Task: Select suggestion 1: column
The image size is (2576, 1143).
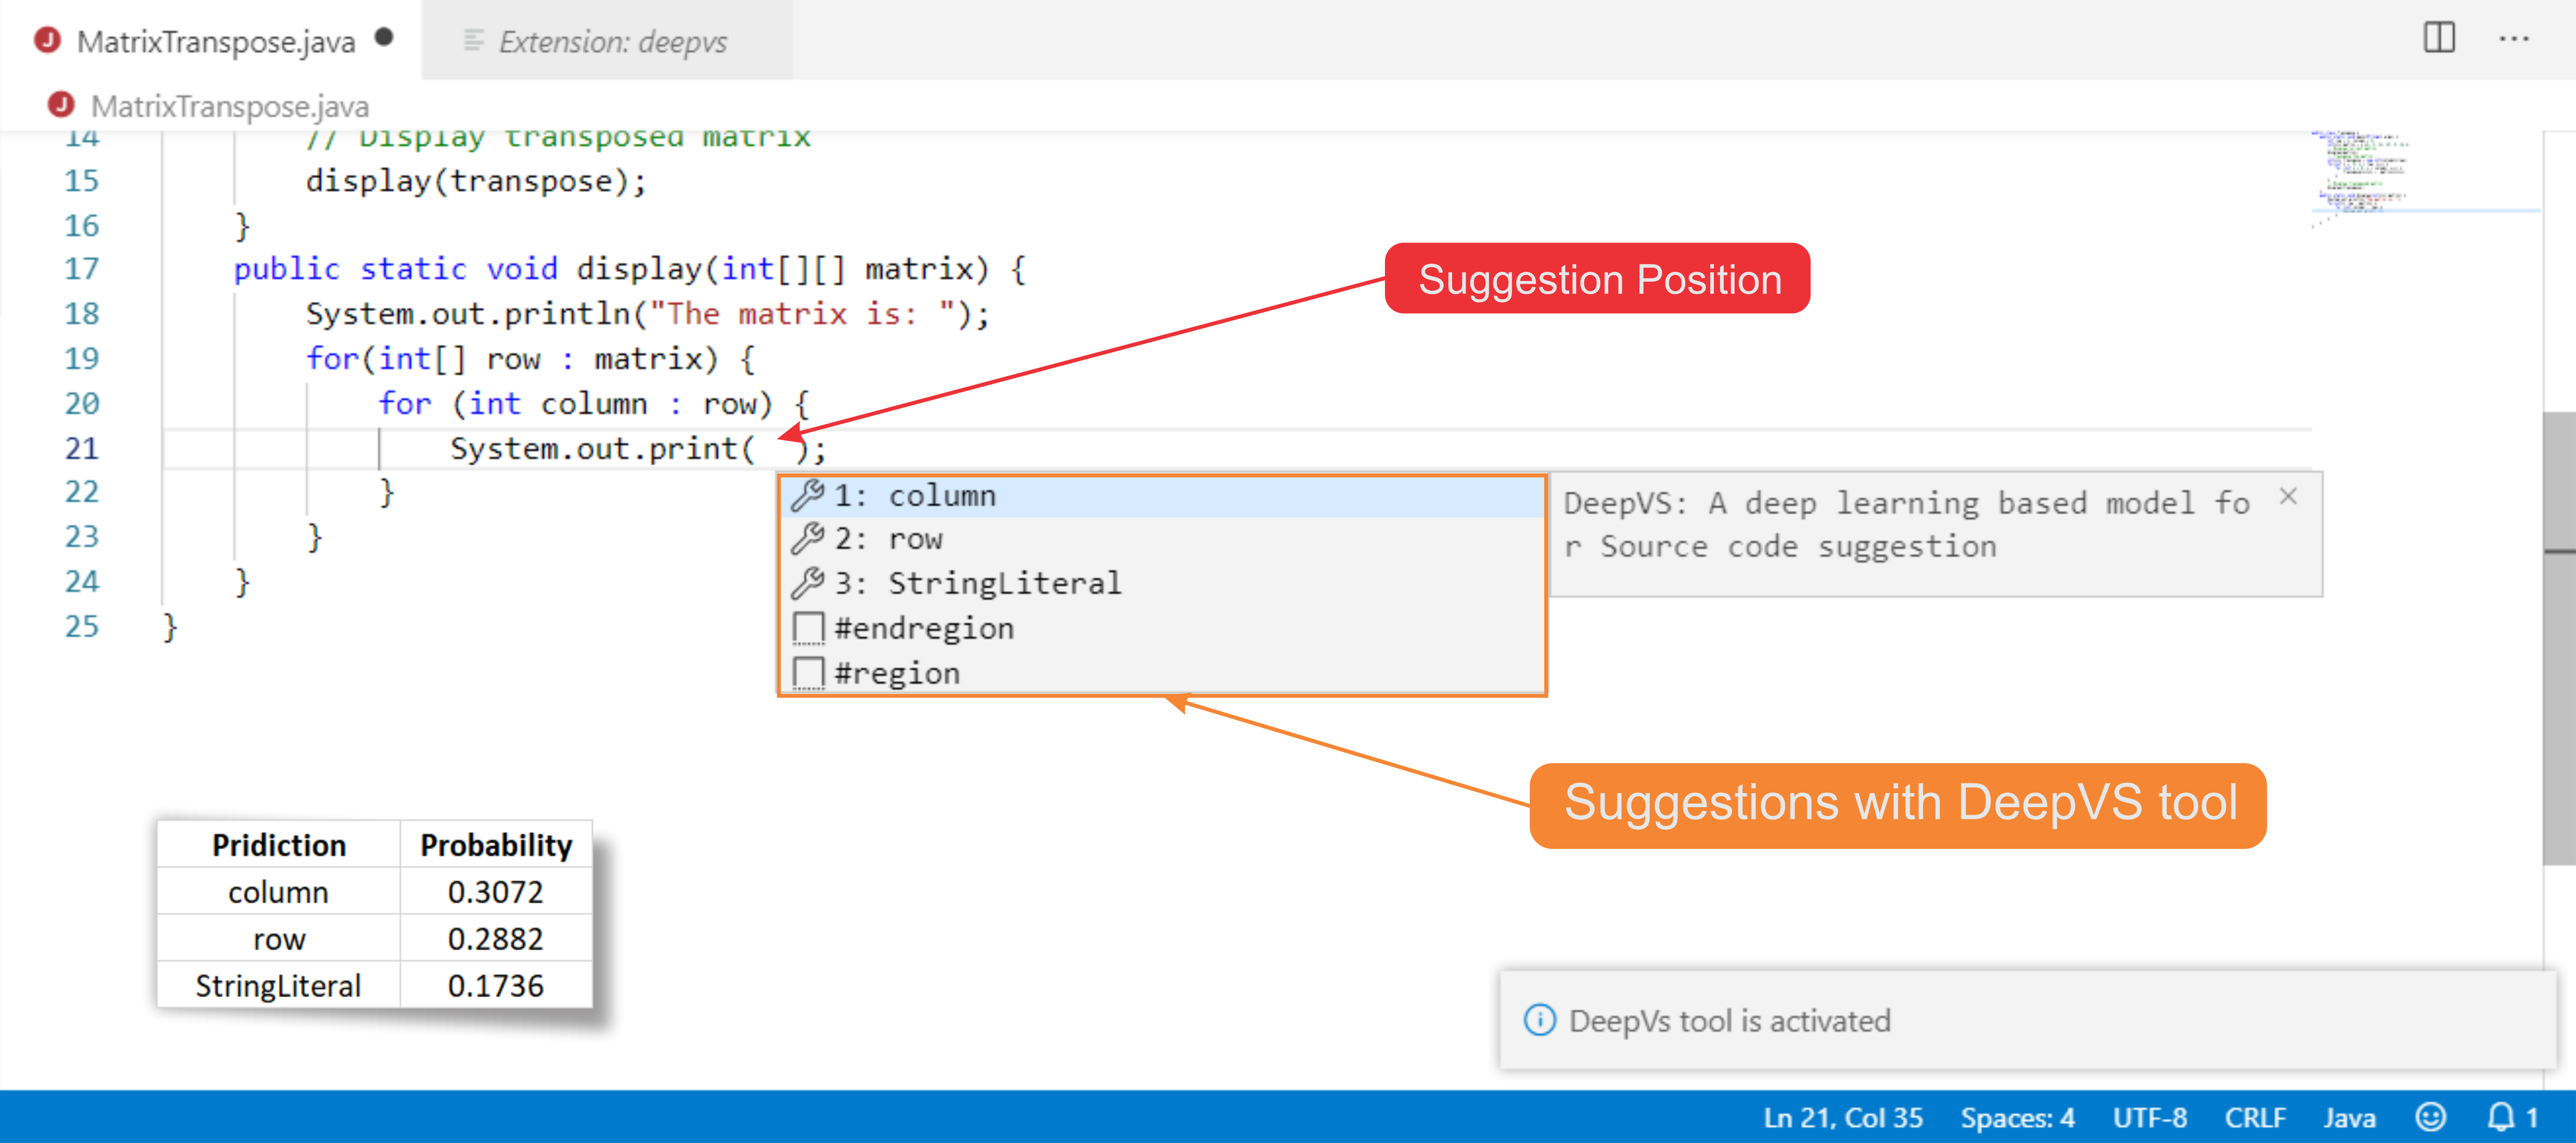Action: (x=1162, y=496)
